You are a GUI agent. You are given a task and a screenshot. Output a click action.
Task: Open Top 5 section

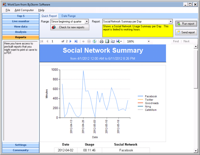point(21,16)
